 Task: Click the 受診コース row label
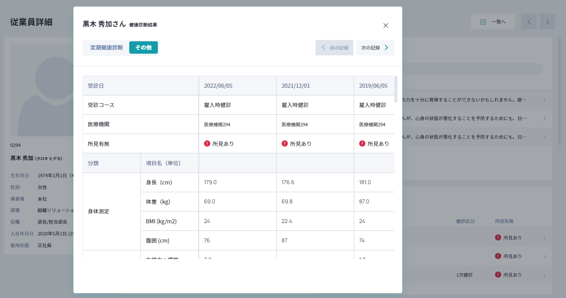101,105
